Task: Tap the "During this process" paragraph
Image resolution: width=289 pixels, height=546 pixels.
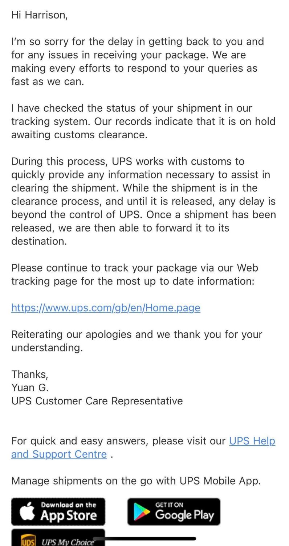Action: (x=143, y=201)
